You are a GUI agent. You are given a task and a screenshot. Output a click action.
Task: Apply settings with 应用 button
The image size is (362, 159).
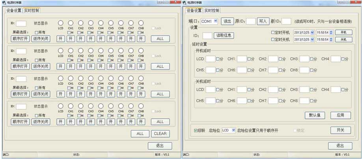[341, 115]
